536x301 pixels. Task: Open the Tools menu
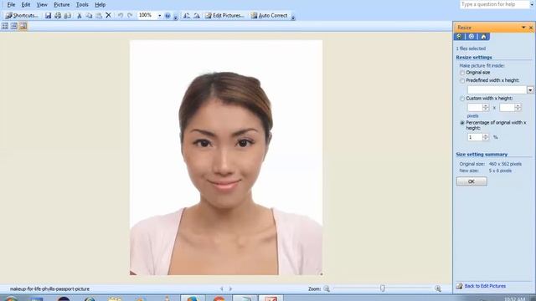click(82, 5)
